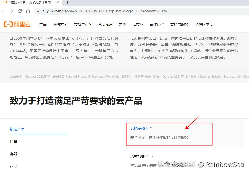Screen dimensions: 249x173
Task: Click the 阿里云 tab favicon
Action: (x=5, y=2)
